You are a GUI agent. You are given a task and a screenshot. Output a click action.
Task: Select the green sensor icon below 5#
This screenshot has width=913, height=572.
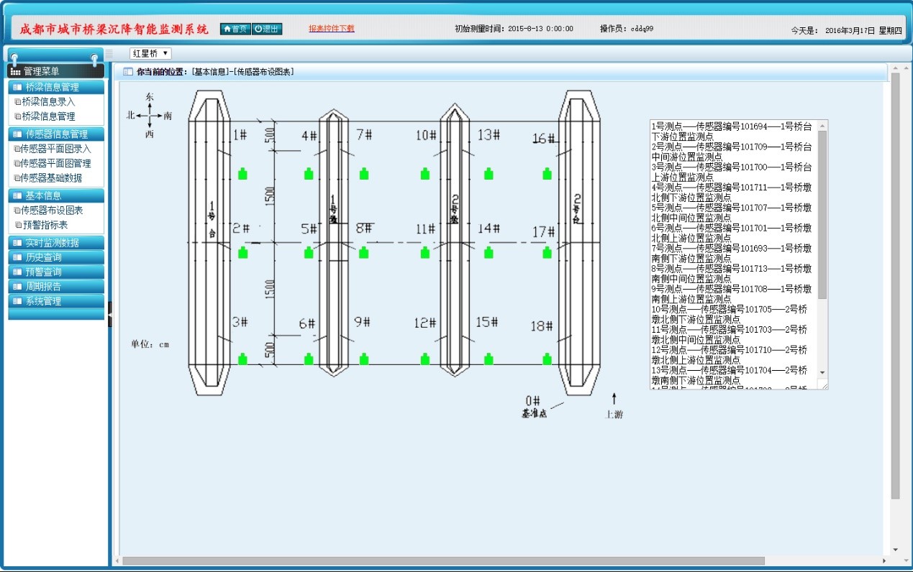309,252
